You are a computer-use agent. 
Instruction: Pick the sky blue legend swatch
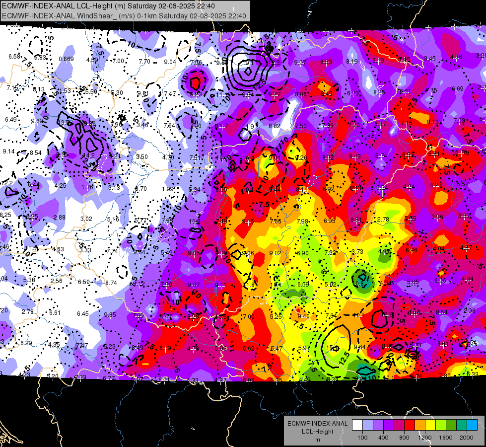(x=473, y=425)
